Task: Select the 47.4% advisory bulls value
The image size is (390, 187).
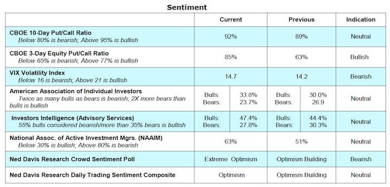Action: [x=248, y=118]
